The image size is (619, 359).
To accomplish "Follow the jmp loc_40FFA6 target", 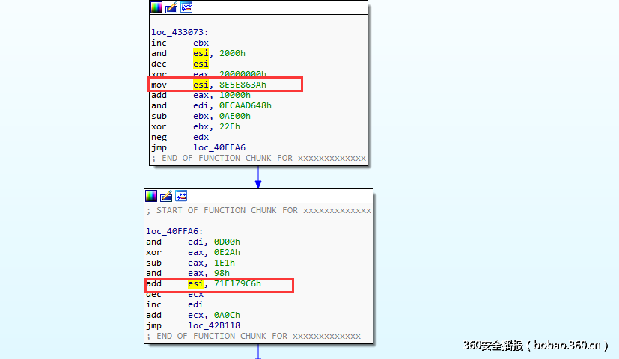I will tap(219, 147).
